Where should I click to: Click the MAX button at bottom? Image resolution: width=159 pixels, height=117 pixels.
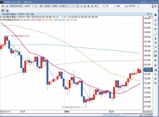click(x=150, y=115)
